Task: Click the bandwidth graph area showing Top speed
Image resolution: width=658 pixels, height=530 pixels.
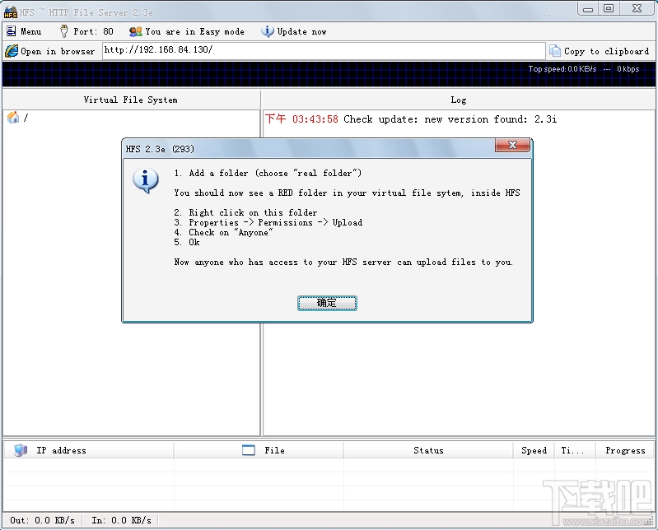Action: 329,74
